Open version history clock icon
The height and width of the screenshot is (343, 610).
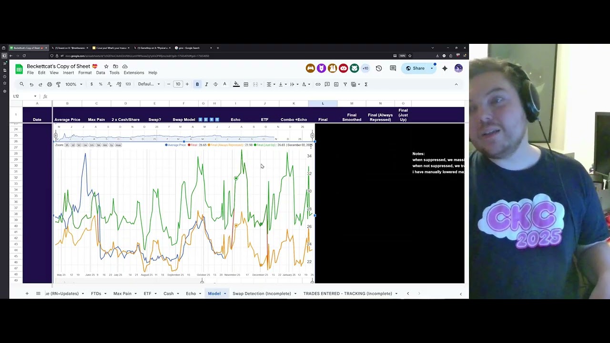(x=379, y=68)
